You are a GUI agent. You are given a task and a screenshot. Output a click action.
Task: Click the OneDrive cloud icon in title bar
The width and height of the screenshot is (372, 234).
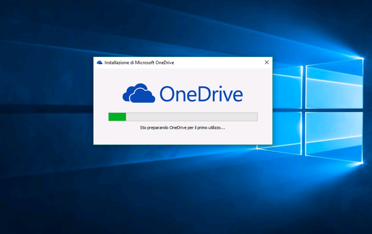(100, 62)
